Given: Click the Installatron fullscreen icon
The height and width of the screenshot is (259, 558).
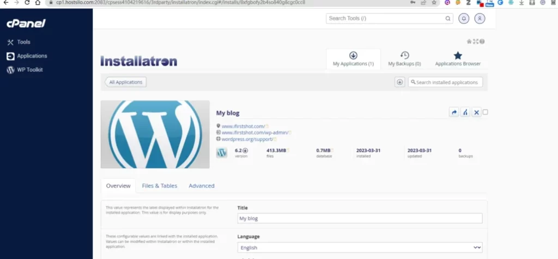Looking at the screenshot, I should tap(475, 41).
